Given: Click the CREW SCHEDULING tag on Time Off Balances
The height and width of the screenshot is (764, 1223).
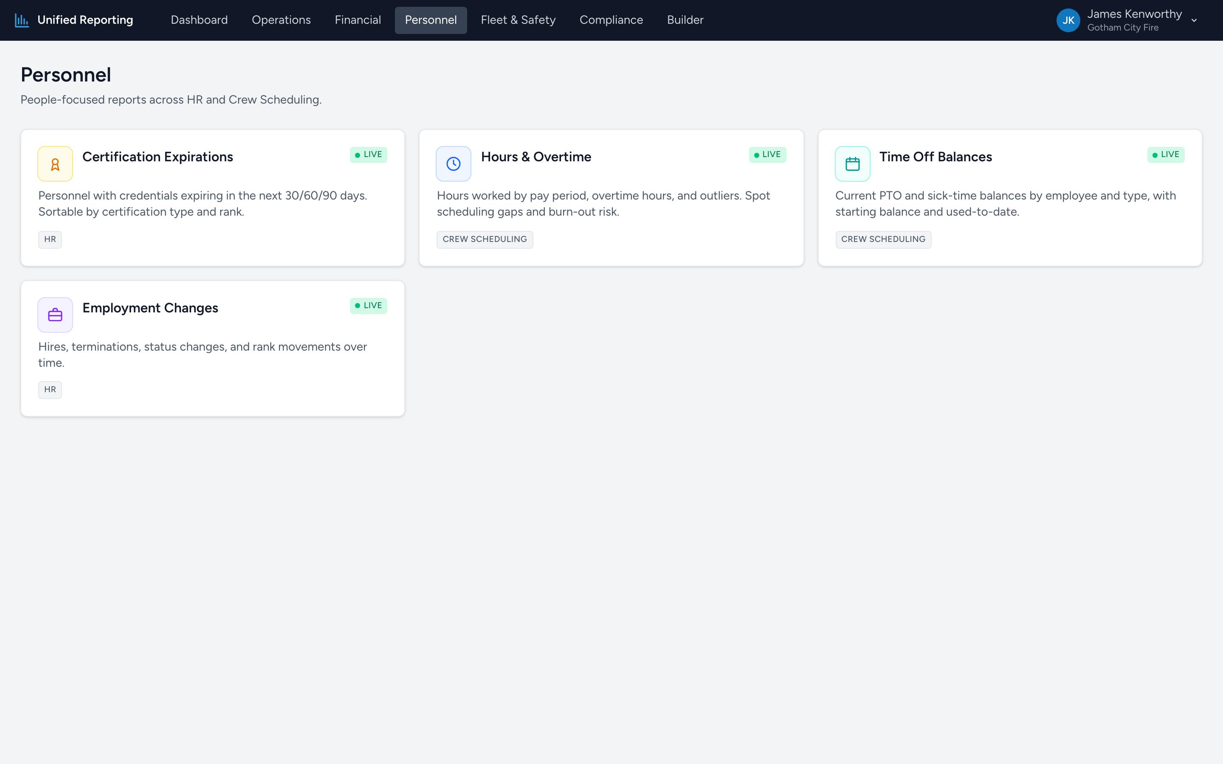Looking at the screenshot, I should [883, 239].
